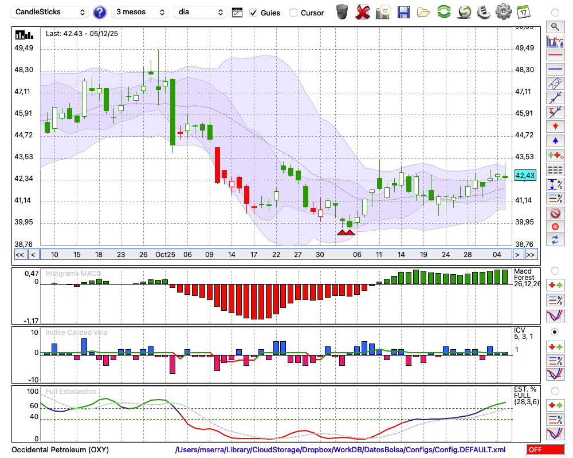Click the green refresh arrows icon

click(x=444, y=12)
